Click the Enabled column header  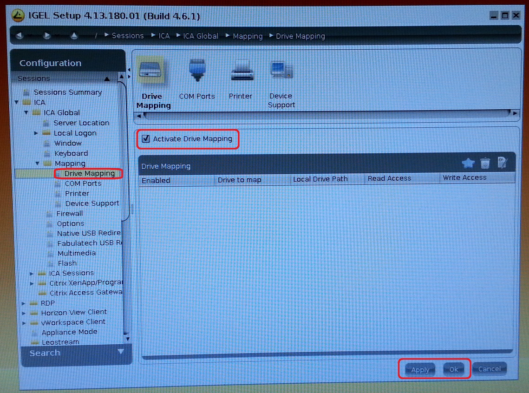pyautogui.click(x=177, y=181)
